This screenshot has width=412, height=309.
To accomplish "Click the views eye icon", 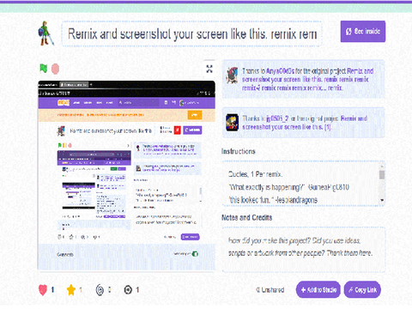I will click(128, 290).
